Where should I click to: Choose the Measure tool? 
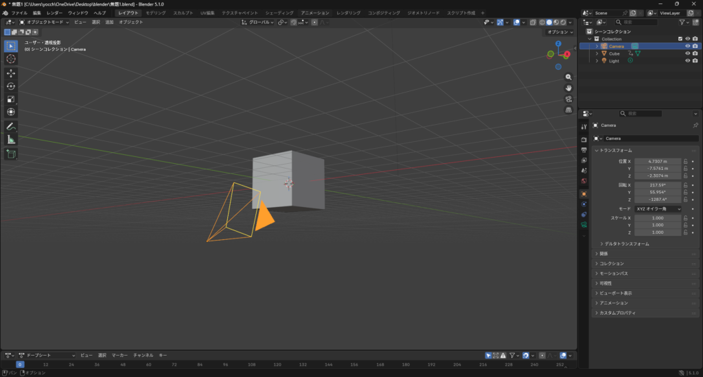(11, 140)
